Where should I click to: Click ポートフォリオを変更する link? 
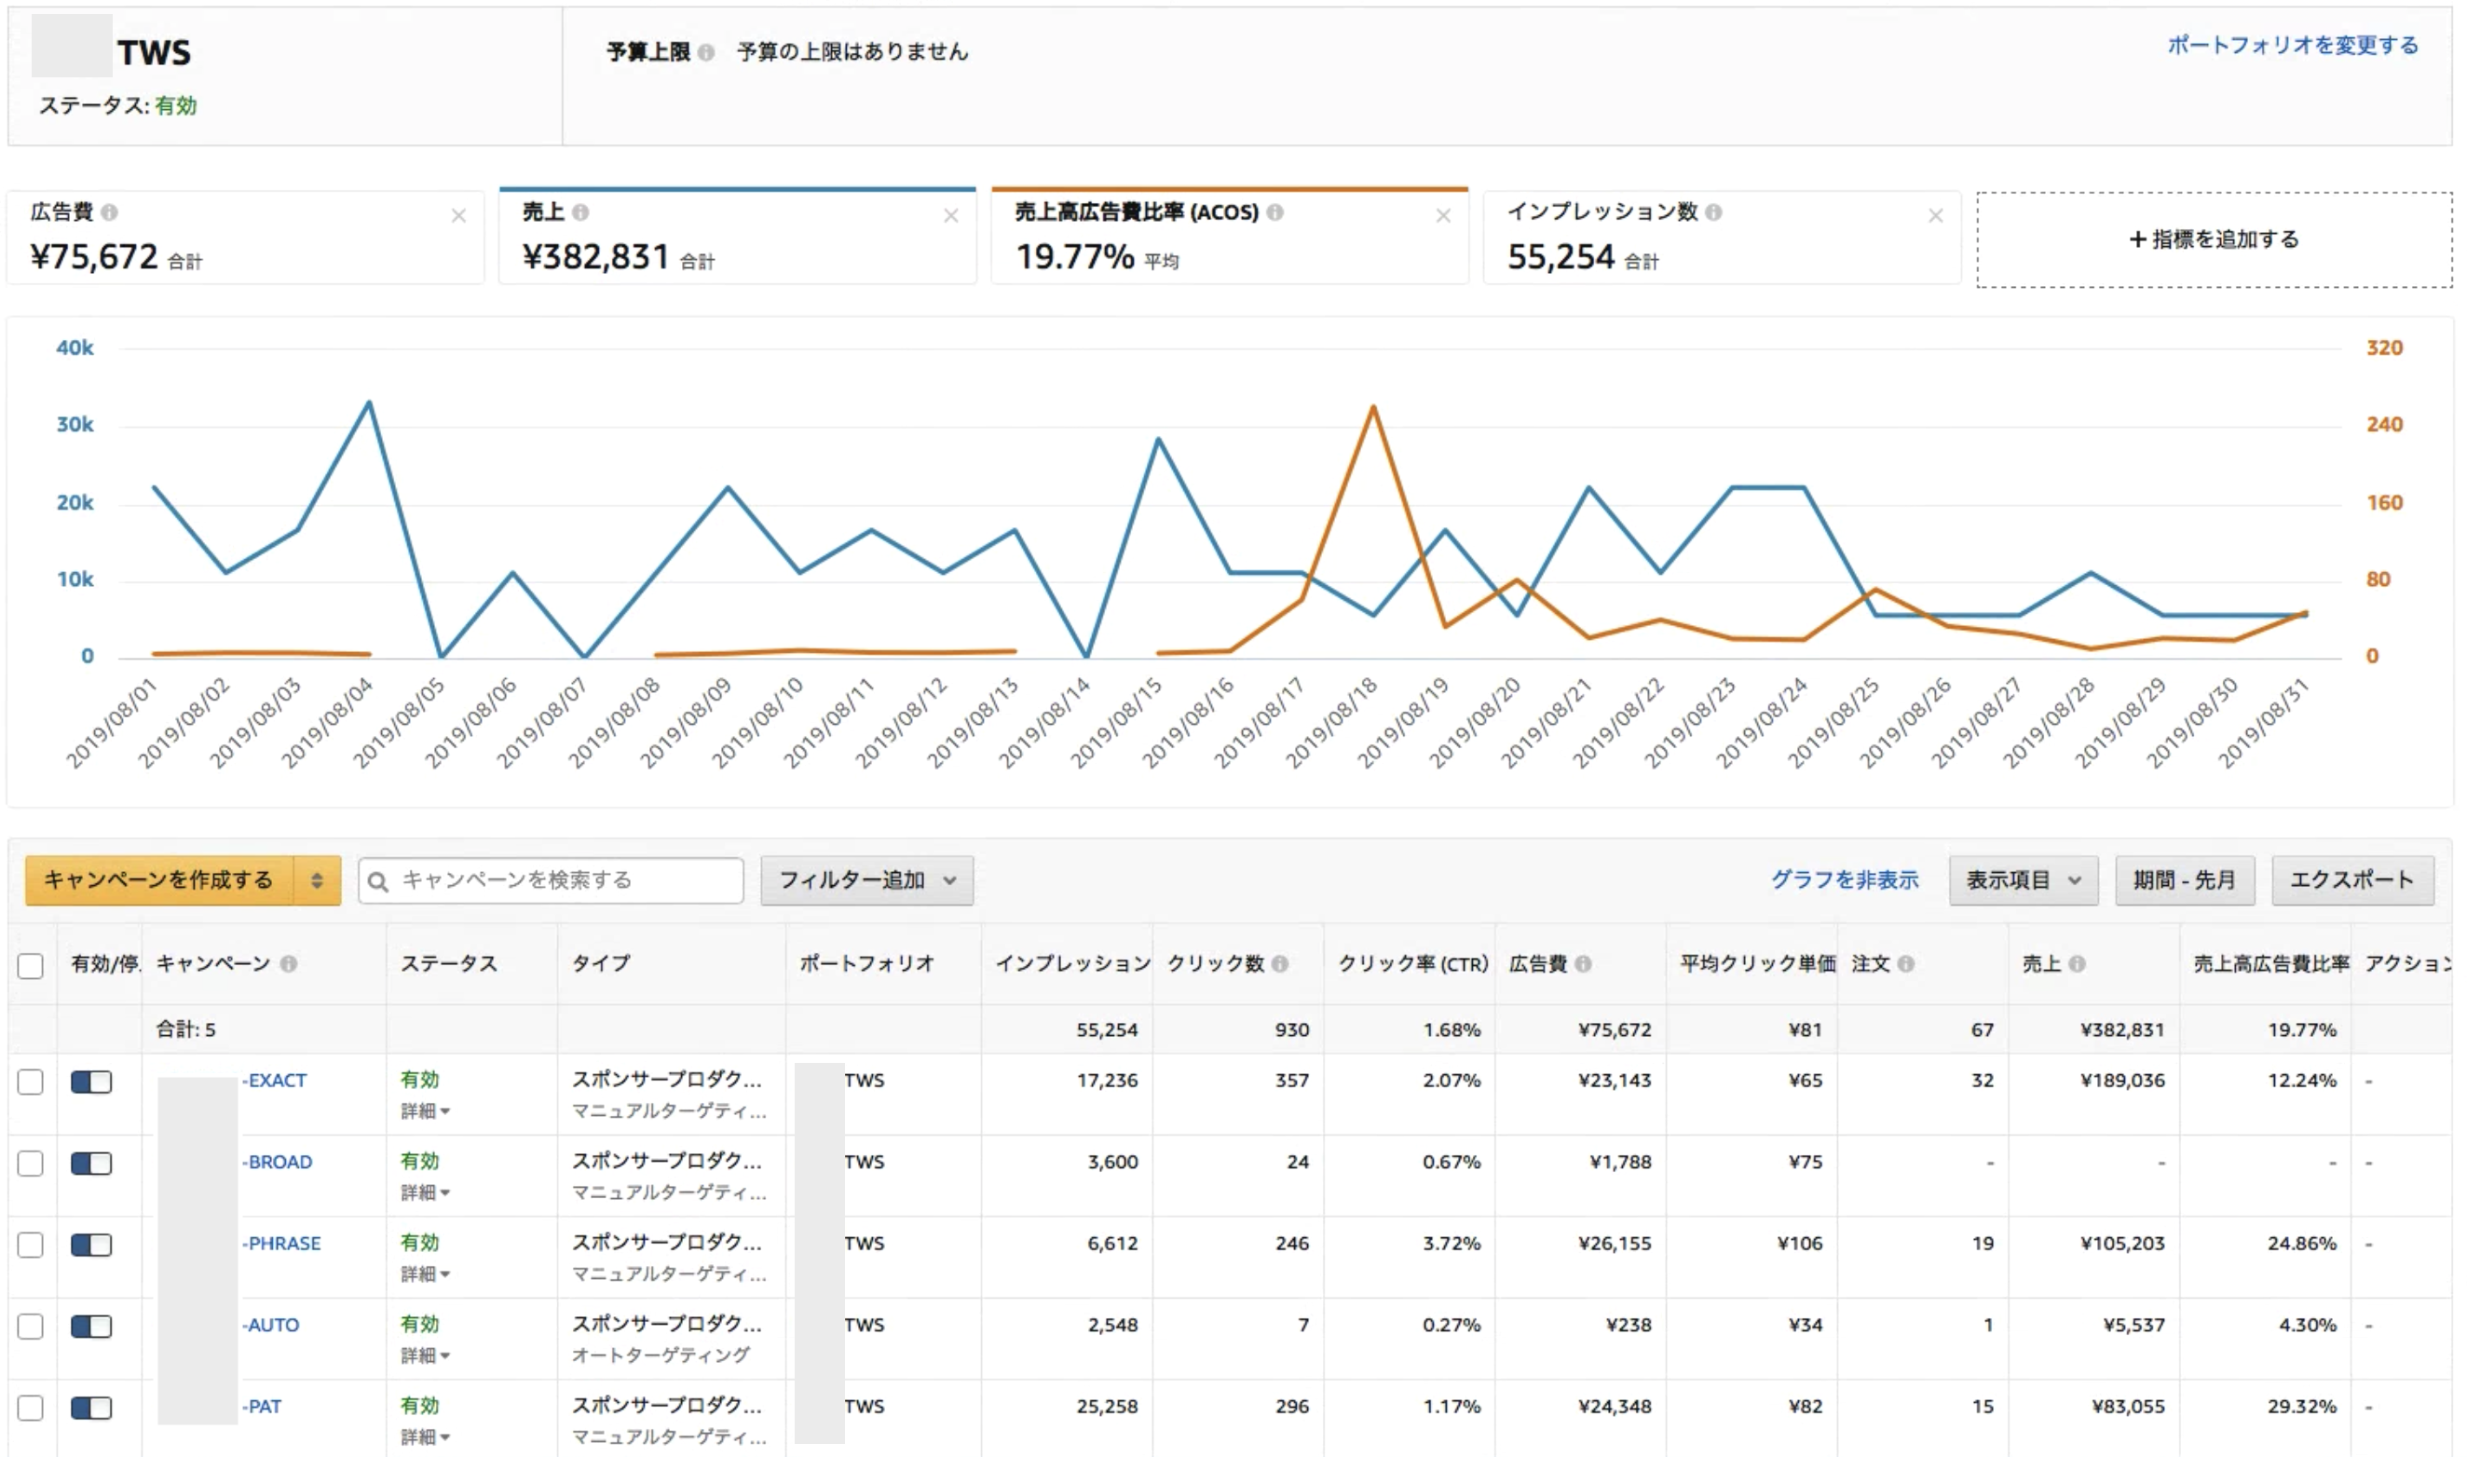tap(2292, 45)
